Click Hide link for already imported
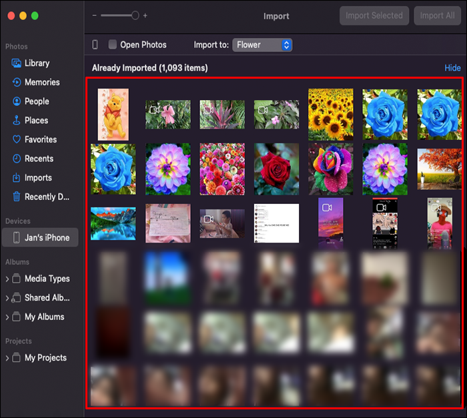The image size is (467, 418). tap(452, 68)
